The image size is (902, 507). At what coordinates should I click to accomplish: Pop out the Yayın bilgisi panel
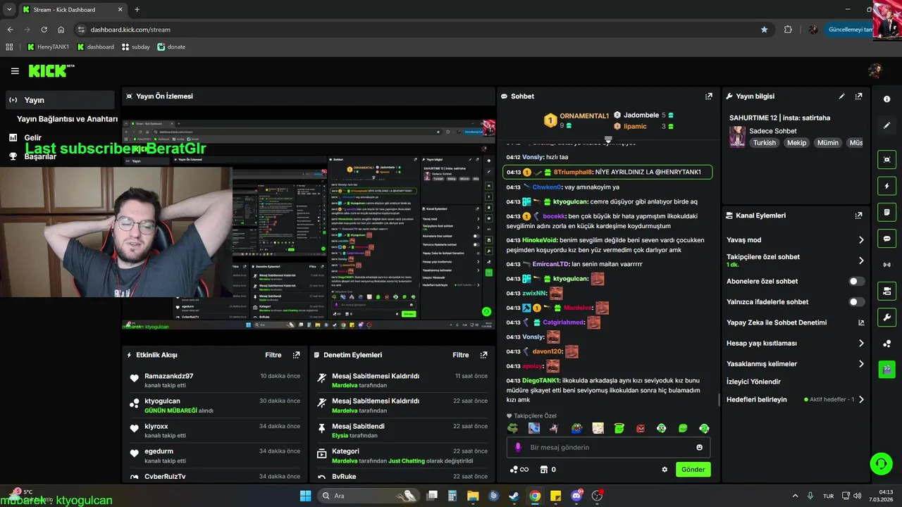(859, 96)
